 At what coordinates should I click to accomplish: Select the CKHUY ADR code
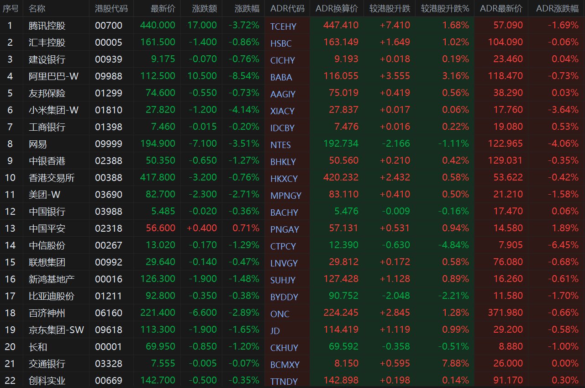(x=284, y=348)
